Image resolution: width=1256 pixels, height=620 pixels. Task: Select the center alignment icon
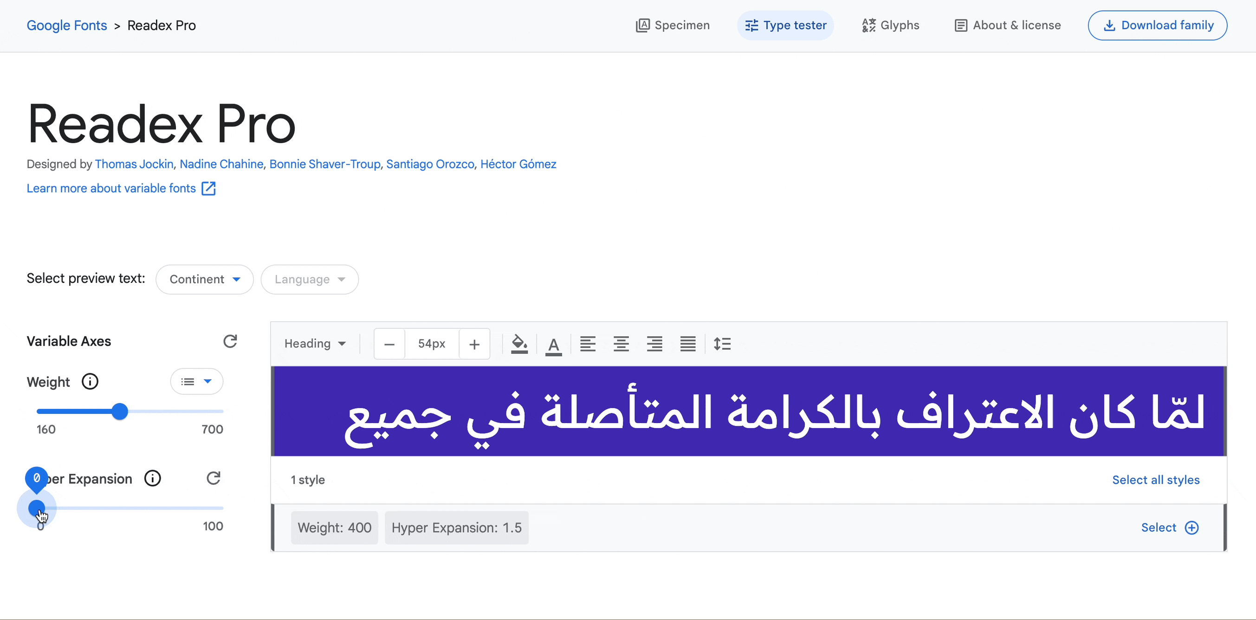(621, 343)
